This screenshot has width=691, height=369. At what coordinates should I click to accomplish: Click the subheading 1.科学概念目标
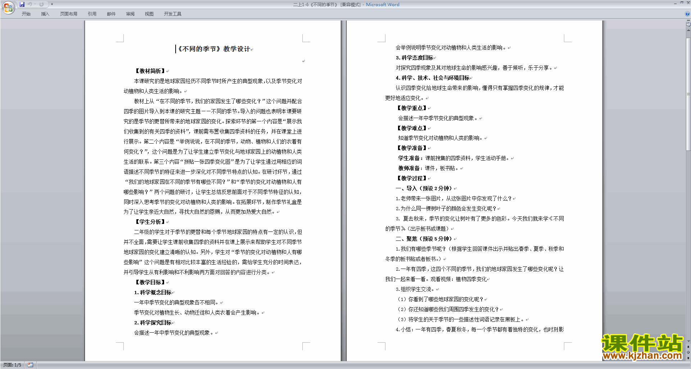click(x=153, y=292)
